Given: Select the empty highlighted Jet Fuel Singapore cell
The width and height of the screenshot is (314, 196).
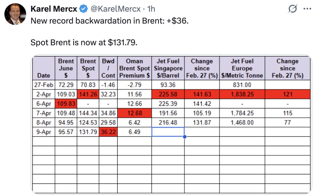Looking at the screenshot, I should [168, 132].
